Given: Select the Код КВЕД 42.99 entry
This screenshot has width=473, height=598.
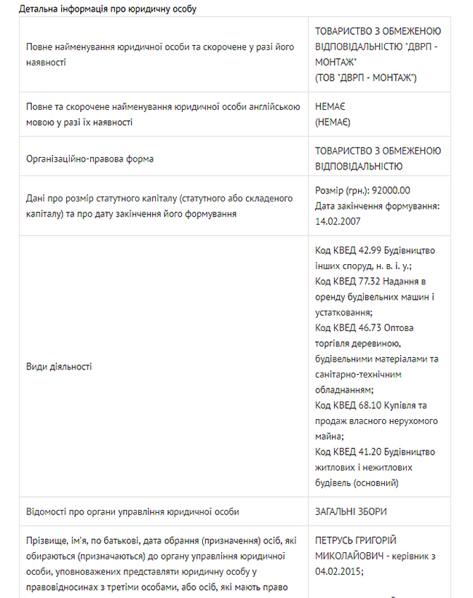Looking at the screenshot, I should [x=375, y=258].
